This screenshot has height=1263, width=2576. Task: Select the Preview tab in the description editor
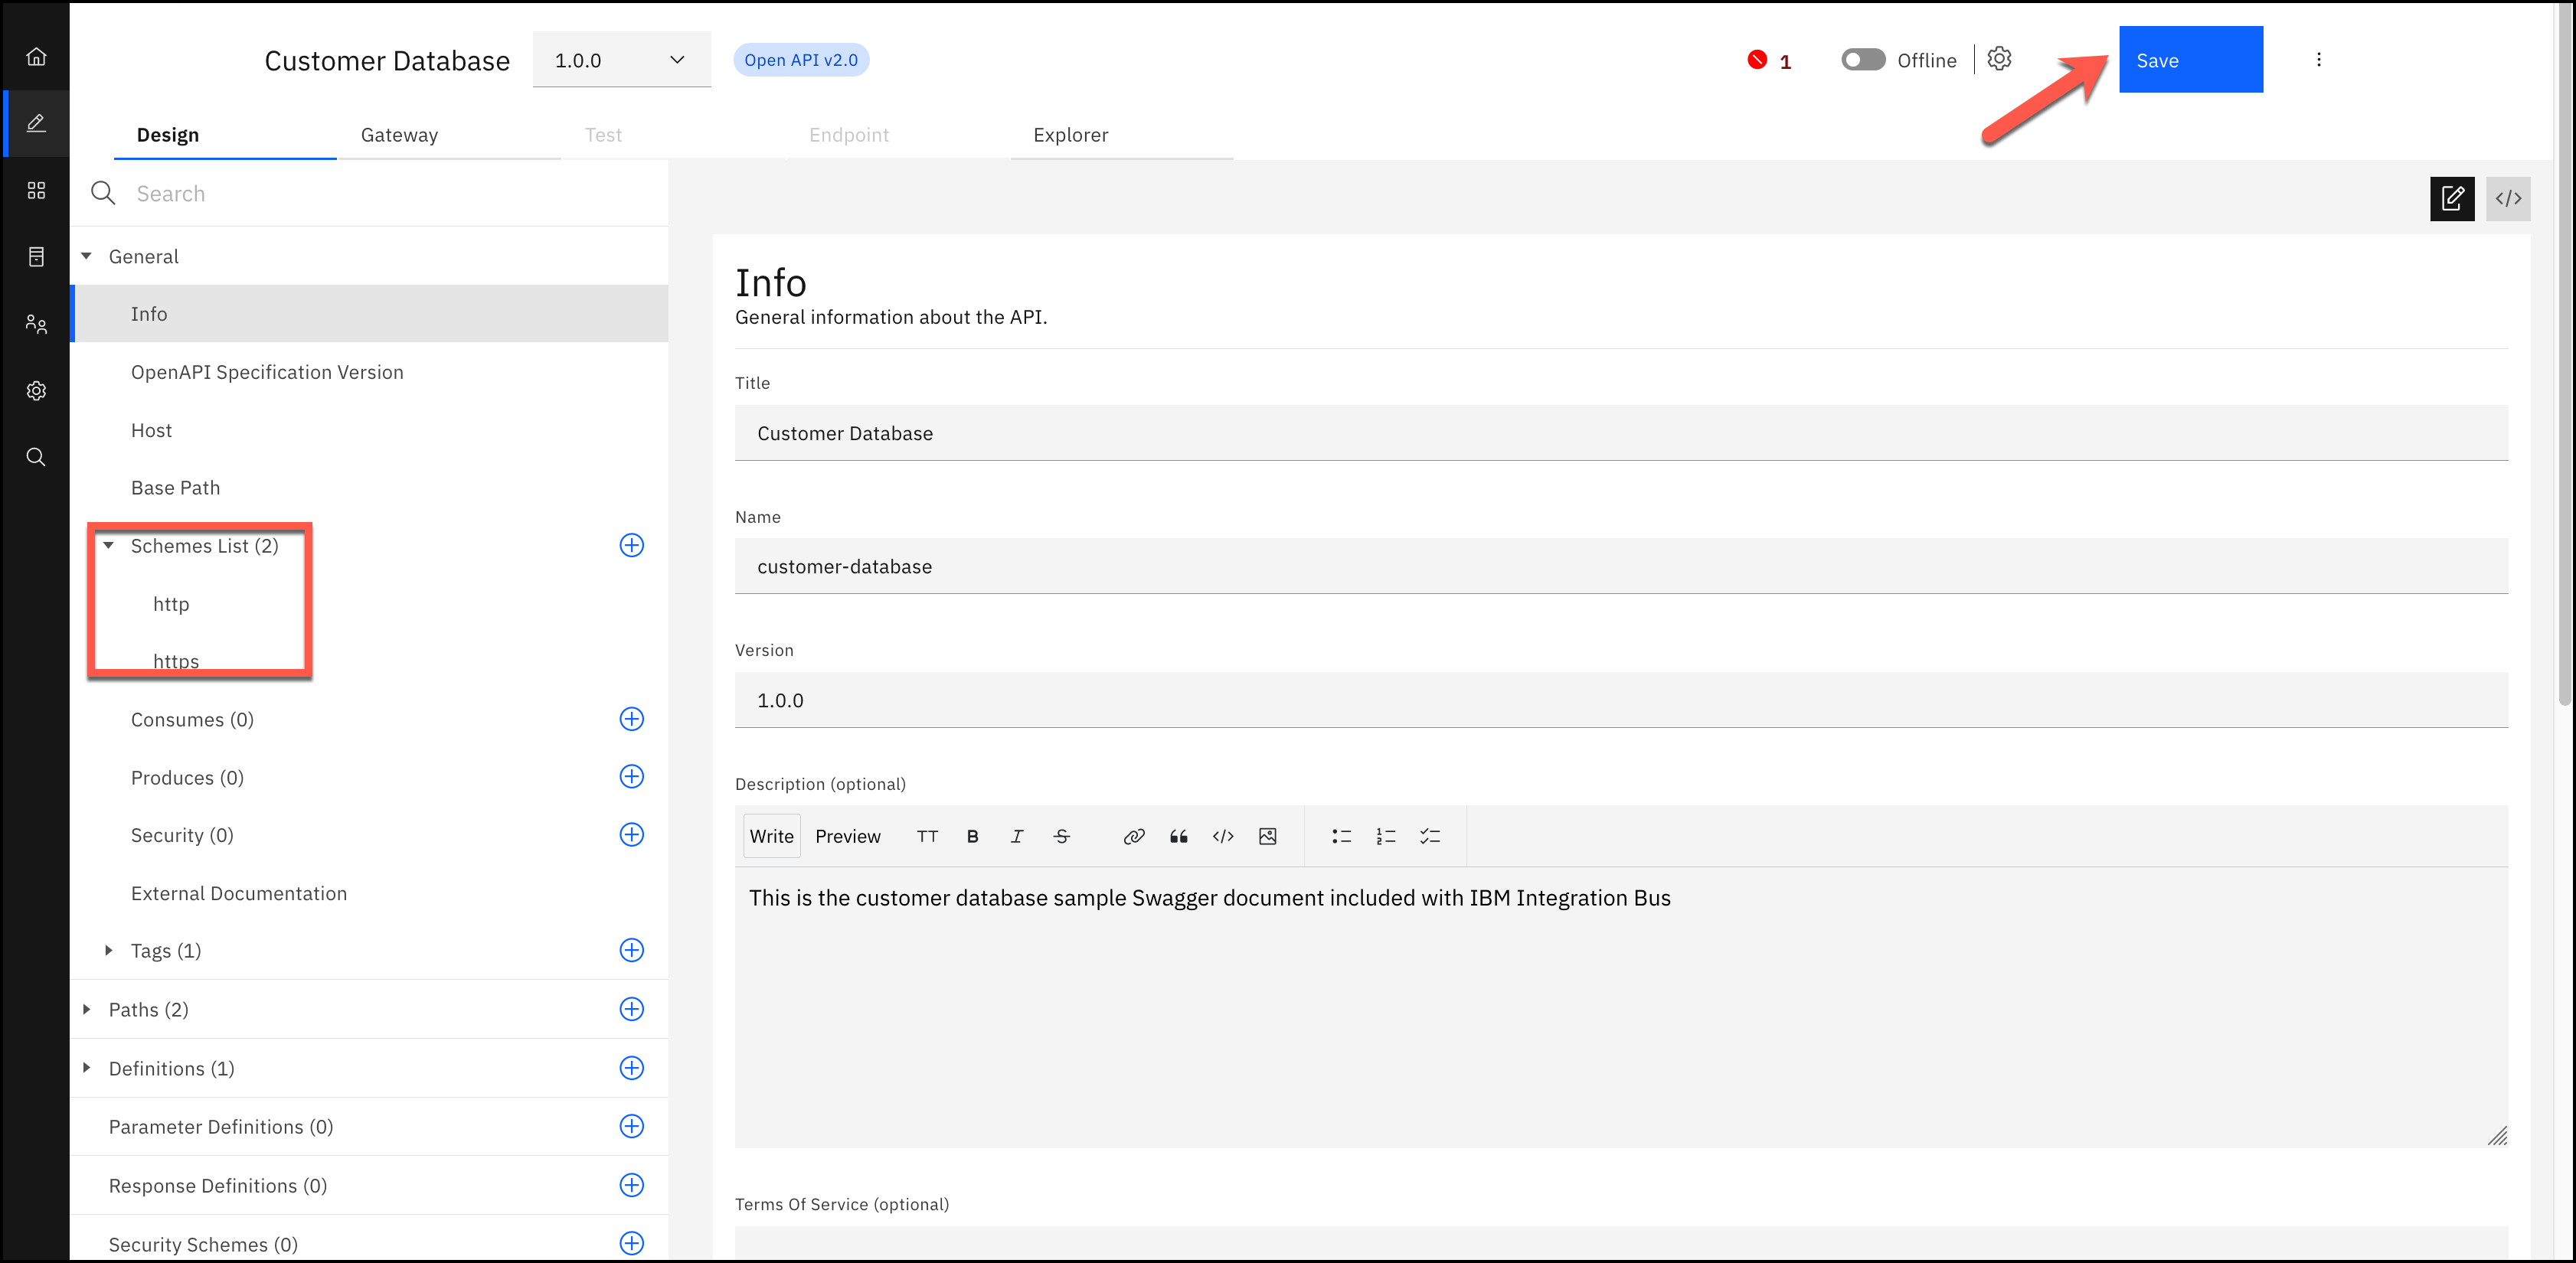[847, 836]
